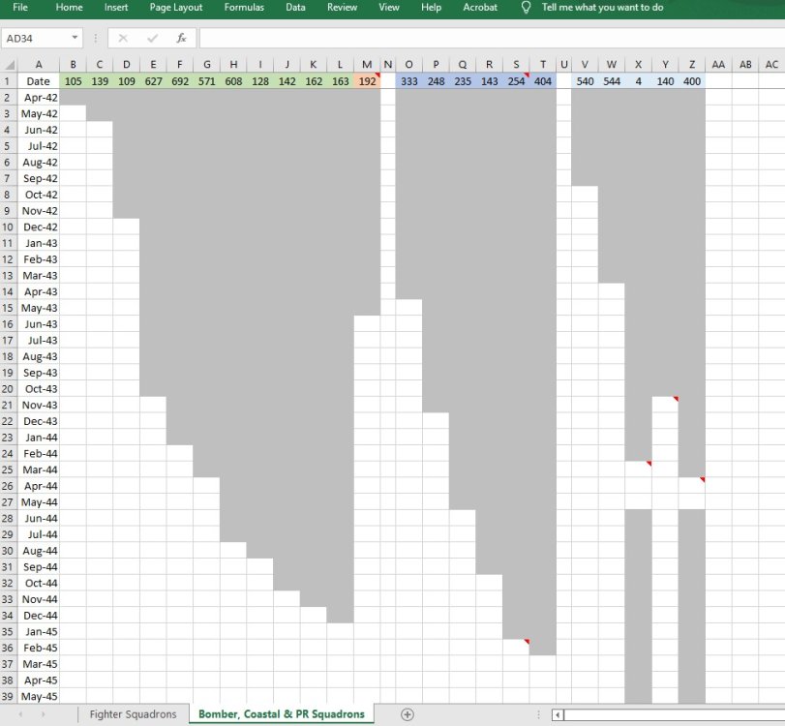
Task: Switch to the Home ribbon tab
Action: (x=69, y=8)
